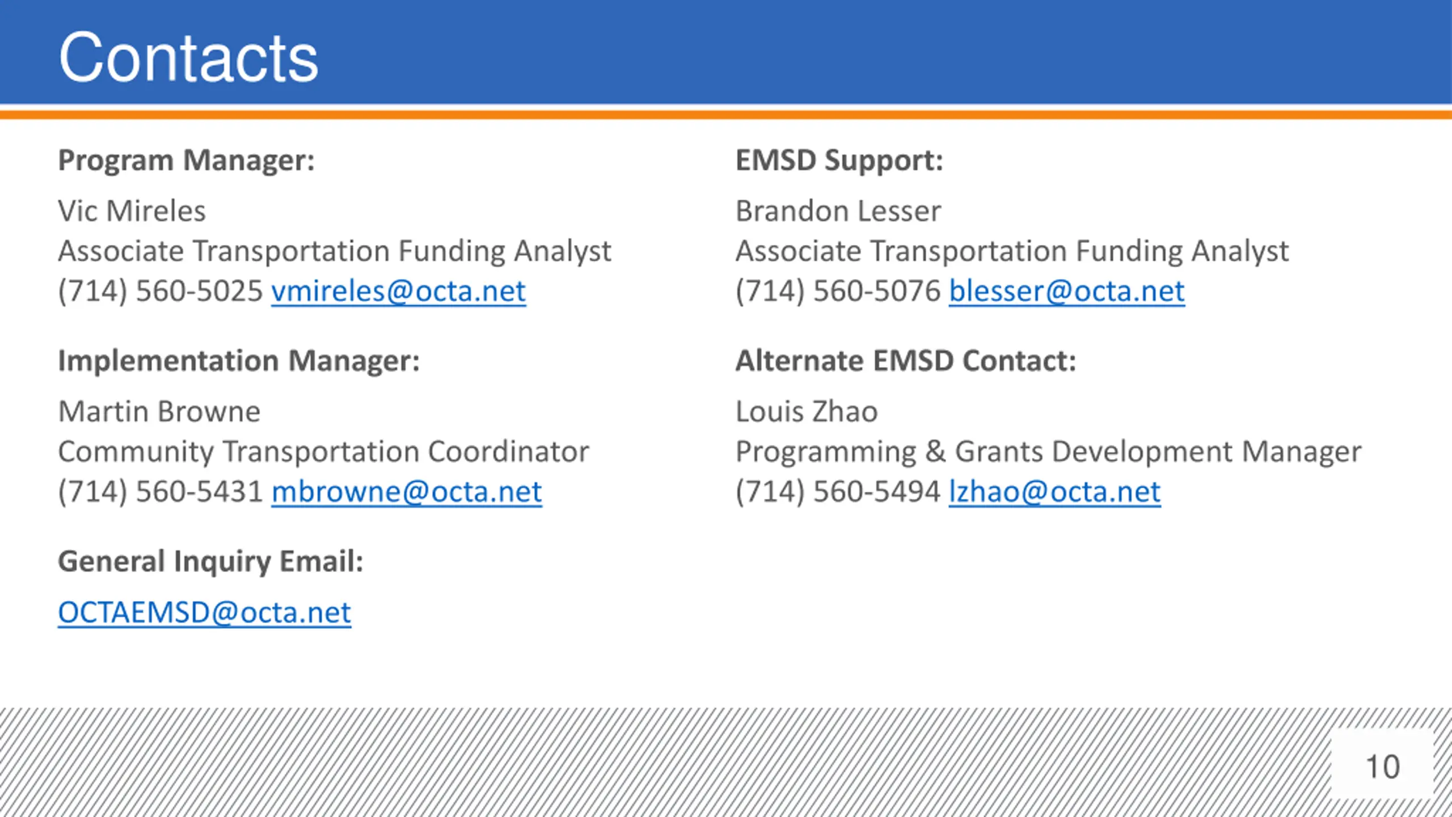1452x817 pixels.
Task: Open the vmireles@octa.net email link
Action: tap(398, 292)
